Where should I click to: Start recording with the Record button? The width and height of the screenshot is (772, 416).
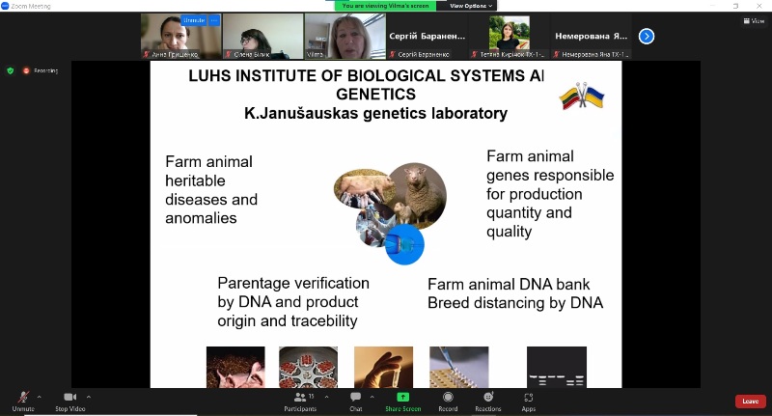[x=448, y=402]
